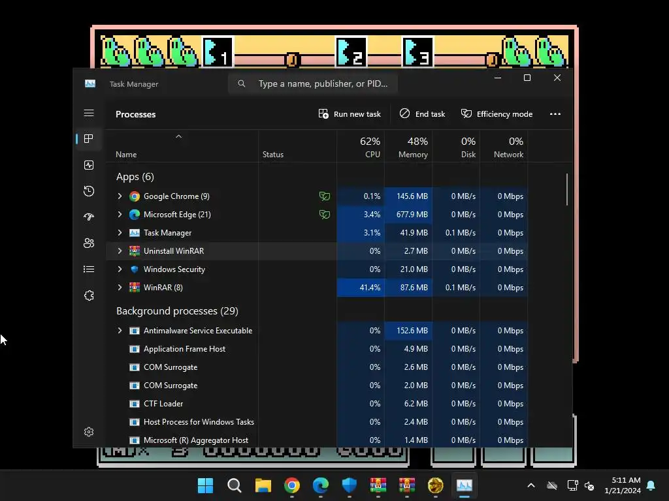Expand the WinRAR (8) process group
This screenshot has width=669, height=501.
click(120, 288)
